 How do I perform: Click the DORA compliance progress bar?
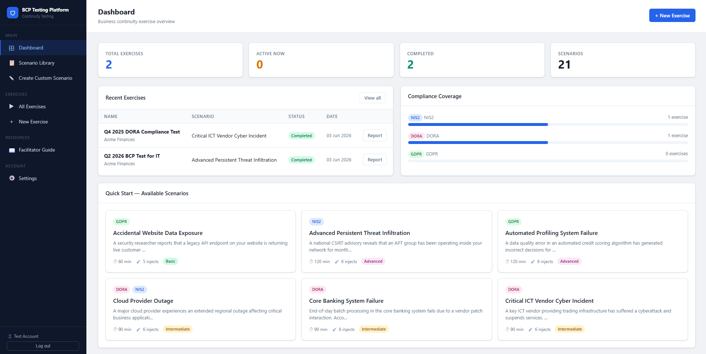pos(548,143)
